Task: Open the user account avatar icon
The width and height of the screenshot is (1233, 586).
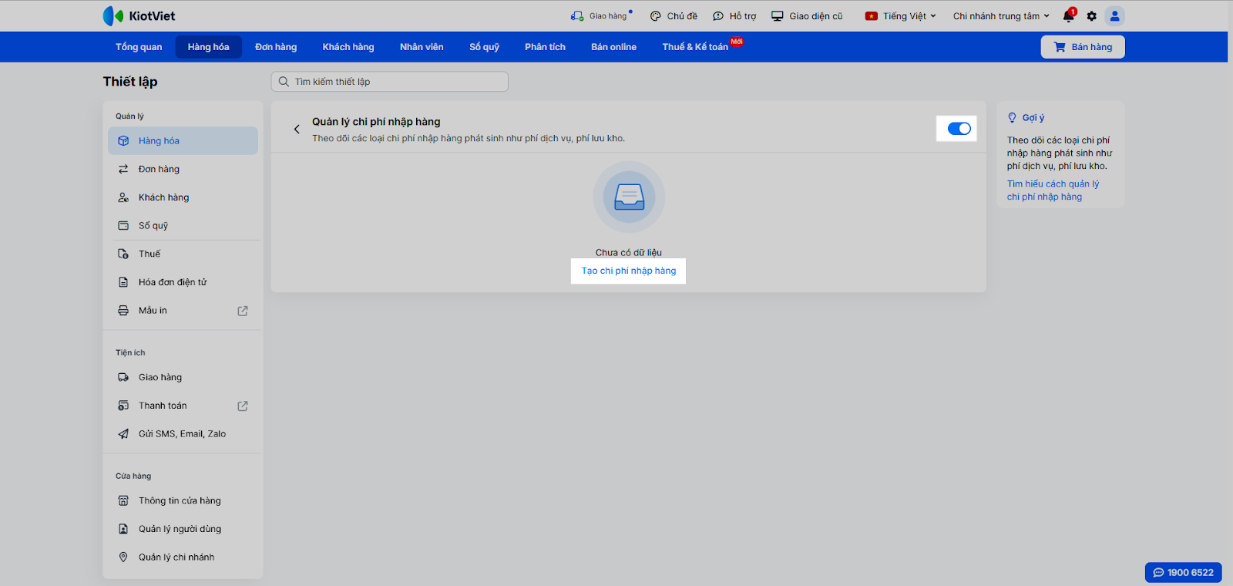Action: (x=1114, y=16)
